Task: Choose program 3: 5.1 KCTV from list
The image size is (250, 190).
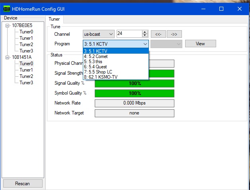Action: click(116, 51)
